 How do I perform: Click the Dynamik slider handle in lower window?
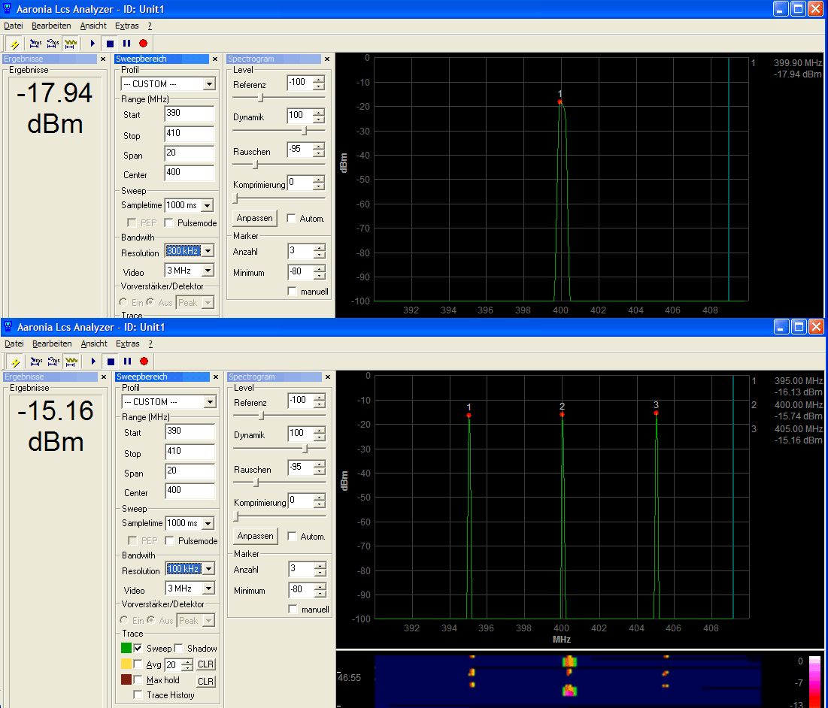click(x=305, y=449)
